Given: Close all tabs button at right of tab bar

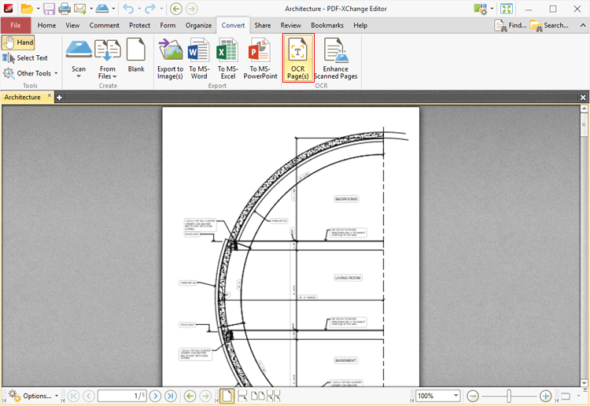Looking at the screenshot, I should [x=583, y=98].
